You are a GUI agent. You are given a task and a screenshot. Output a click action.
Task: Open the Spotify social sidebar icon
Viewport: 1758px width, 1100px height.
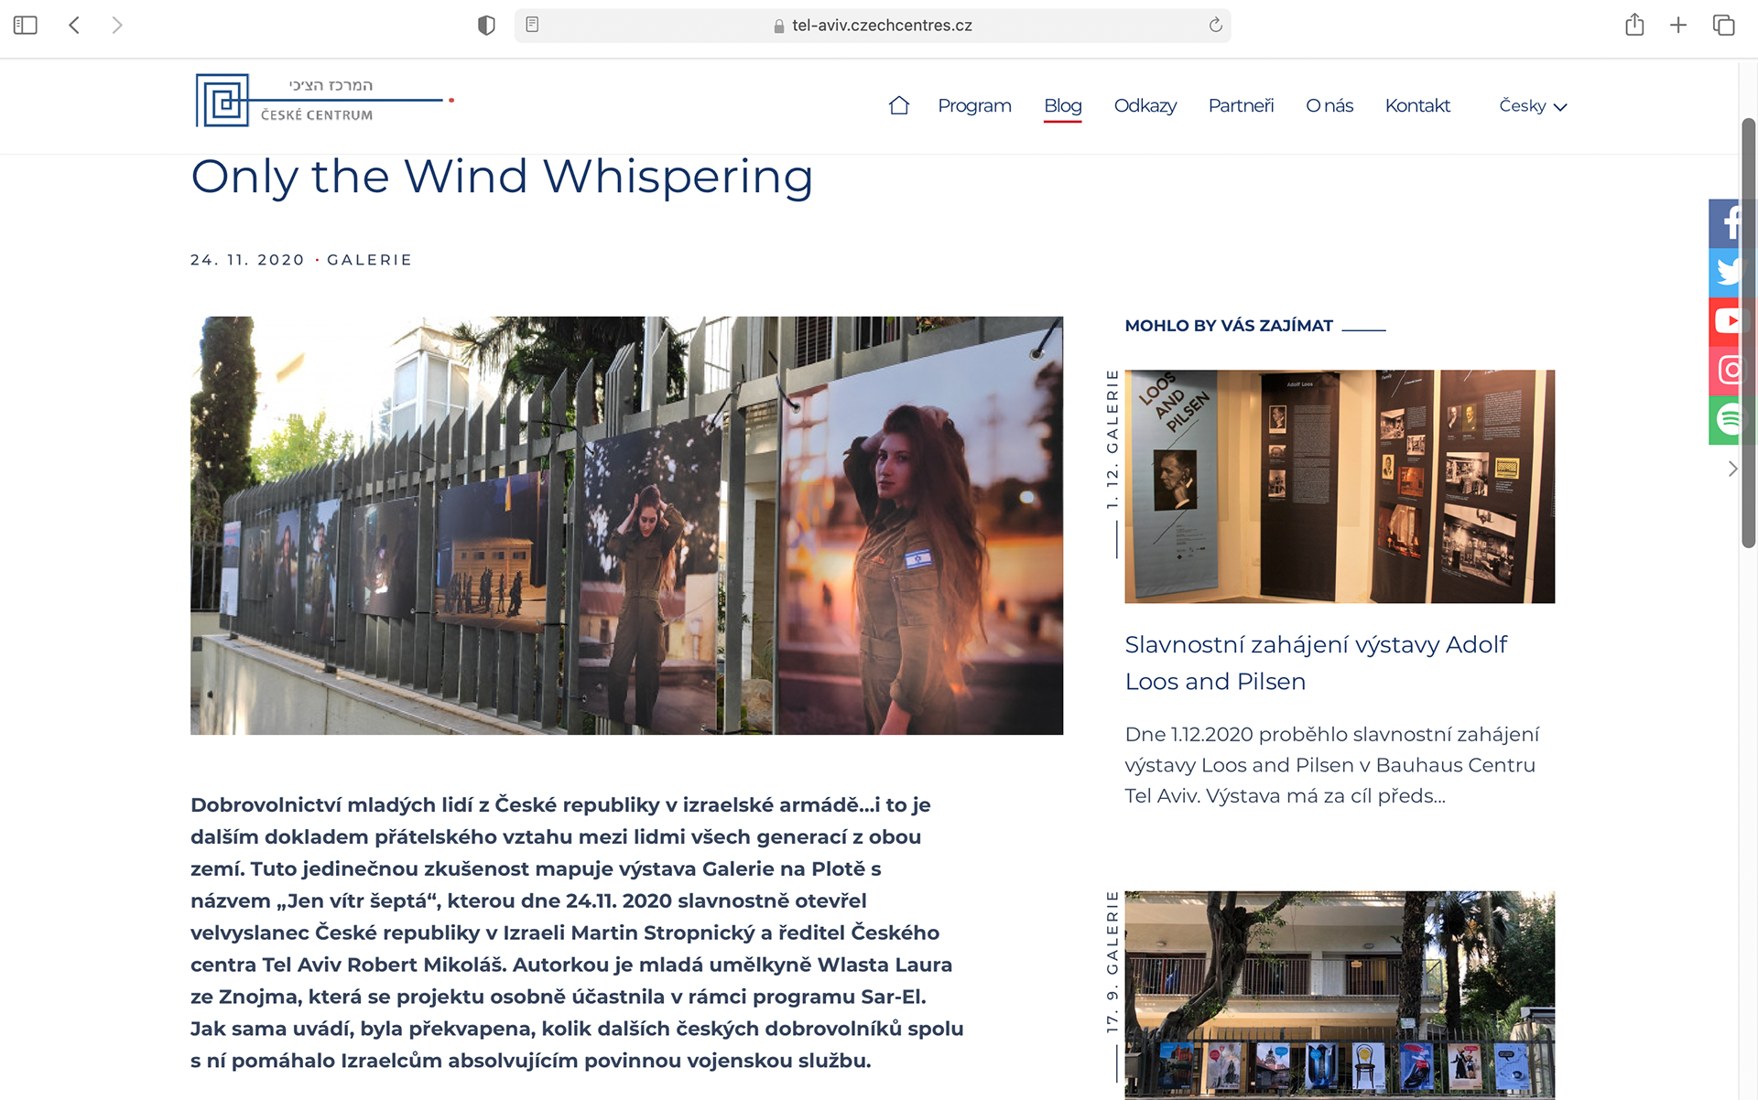point(1728,420)
